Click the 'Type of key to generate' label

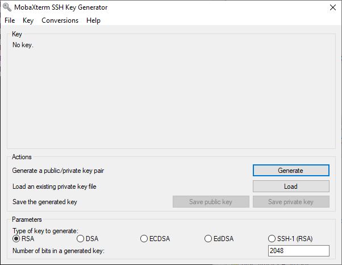[x=45, y=231]
